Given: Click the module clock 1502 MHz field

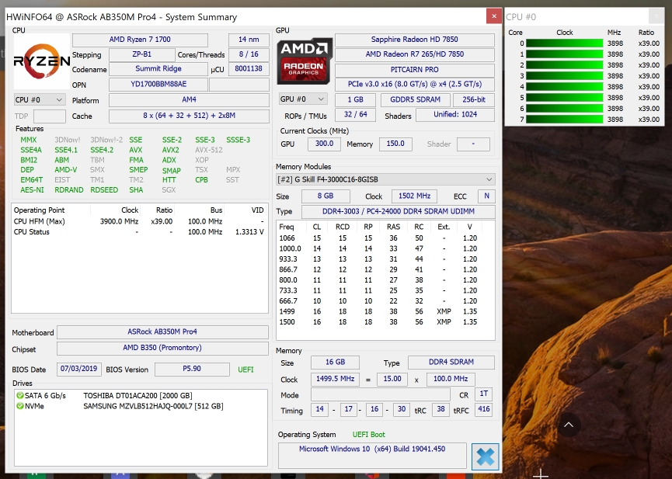Looking at the screenshot, I should pyautogui.click(x=414, y=196).
